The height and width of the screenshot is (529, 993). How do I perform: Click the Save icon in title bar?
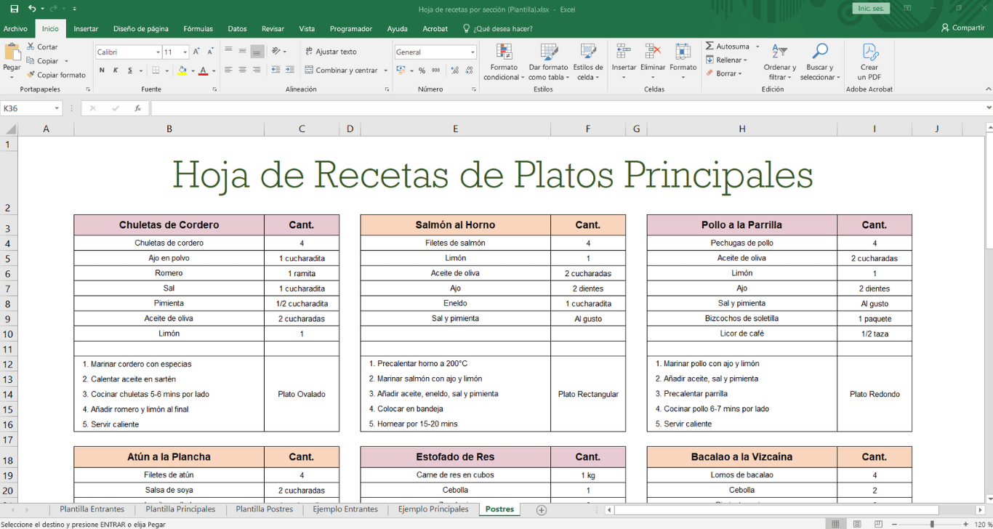pyautogui.click(x=14, y=9)
